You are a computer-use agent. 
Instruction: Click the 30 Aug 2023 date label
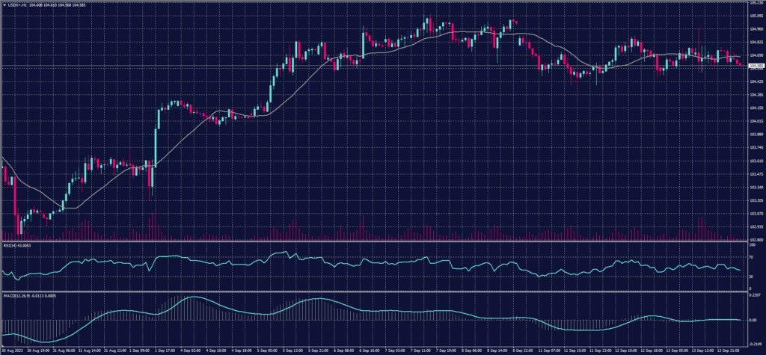pyautogui.click(x=11, y=349)
